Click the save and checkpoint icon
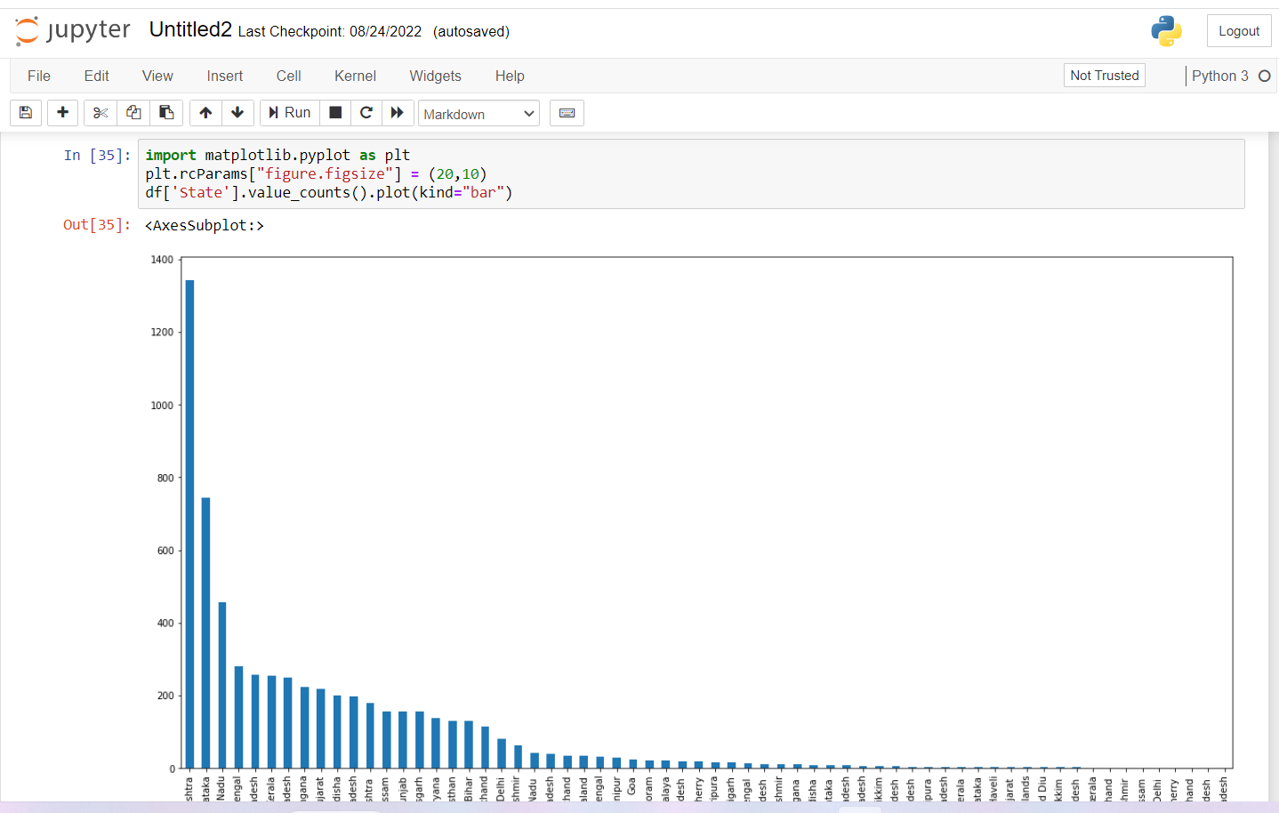Viewport: 1279px width, 813px height. 26,113
